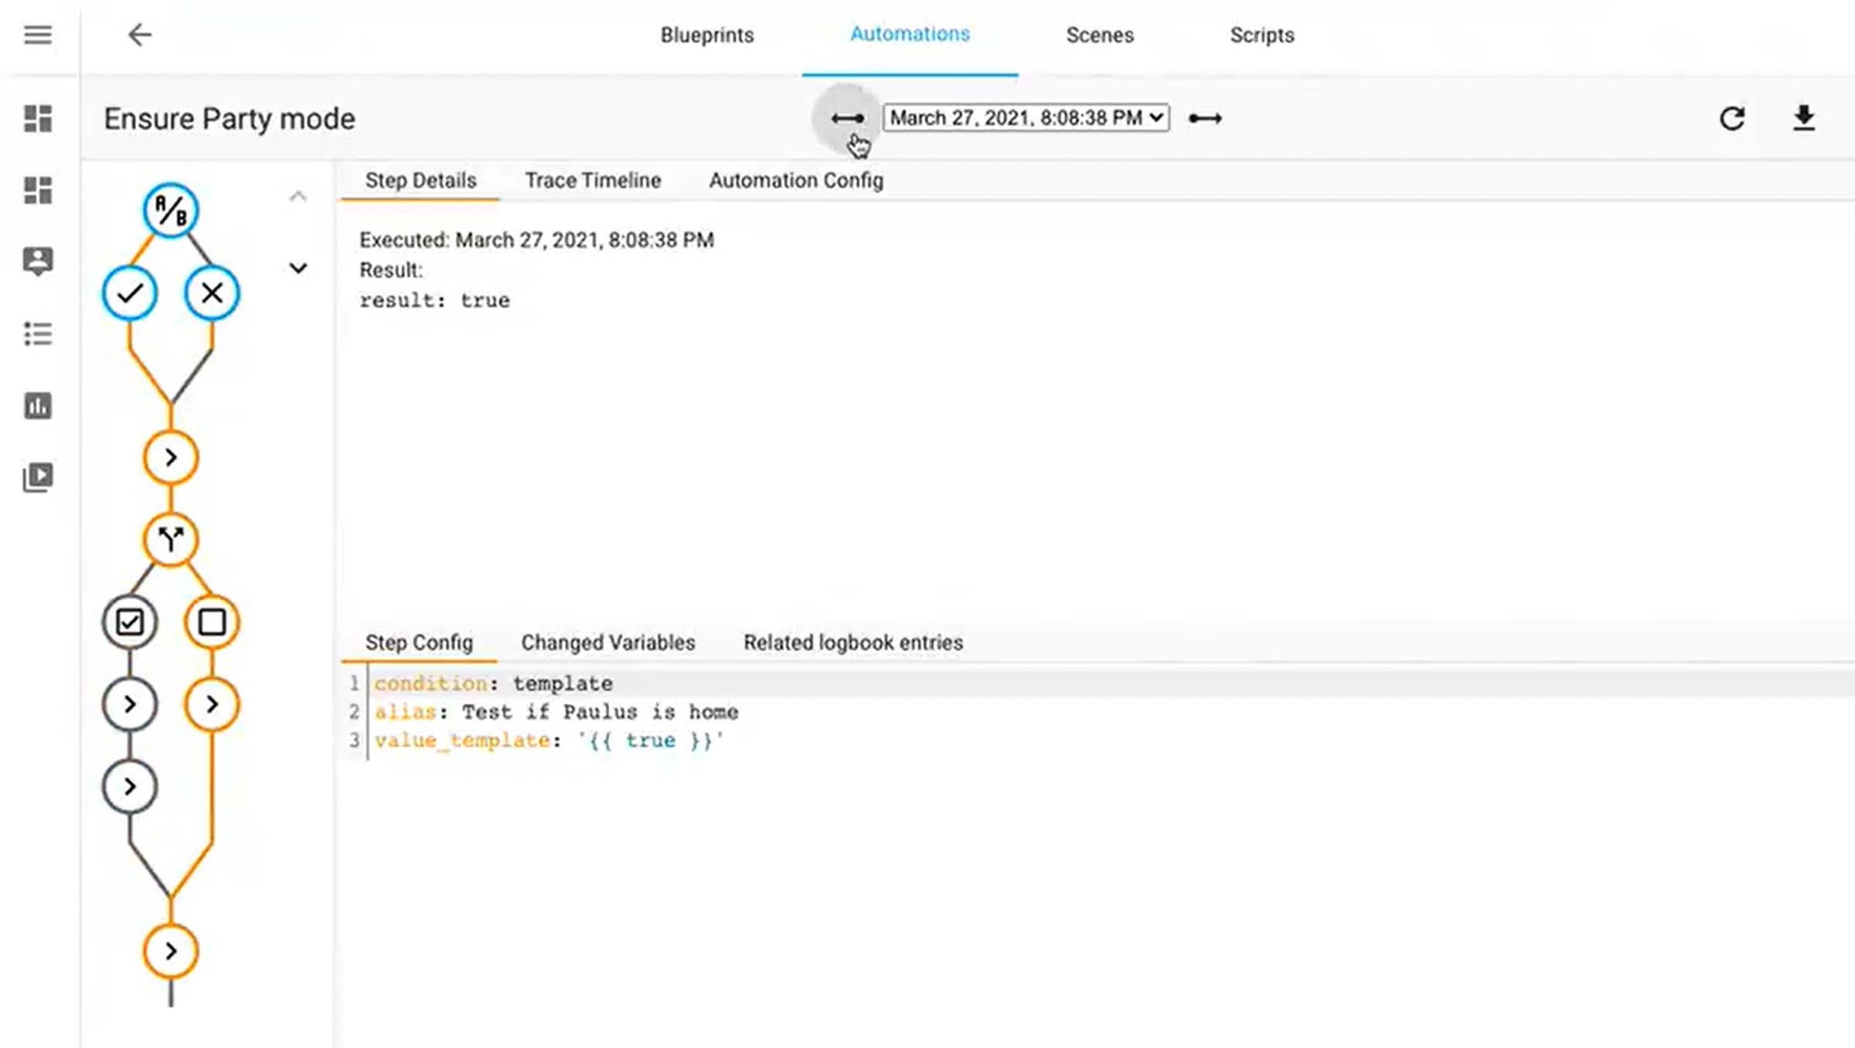Open the first dashboard icon in sidebar
This screenshot has height=1048, width=1855.
click(x=38, y=119)
